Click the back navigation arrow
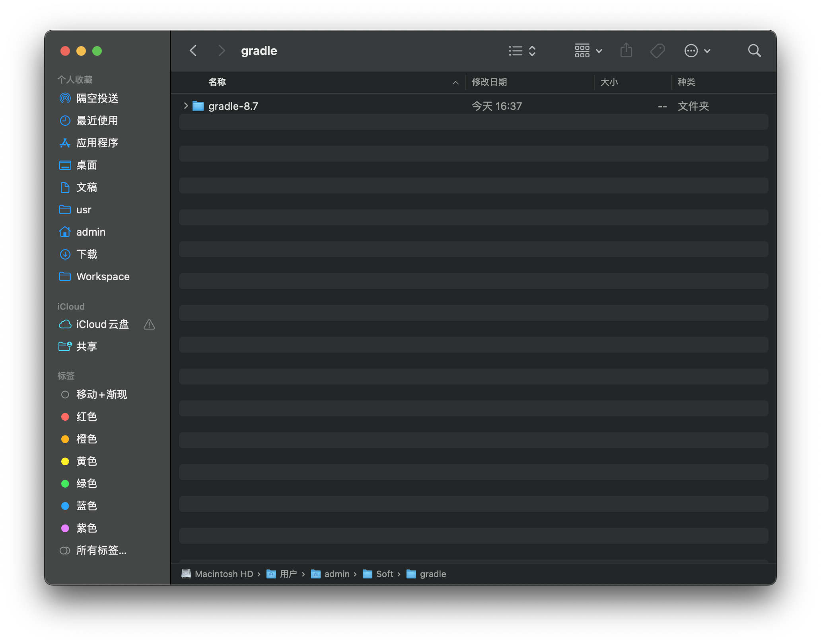The width and height of the screenshot is (821, 644). coord(193,51)
